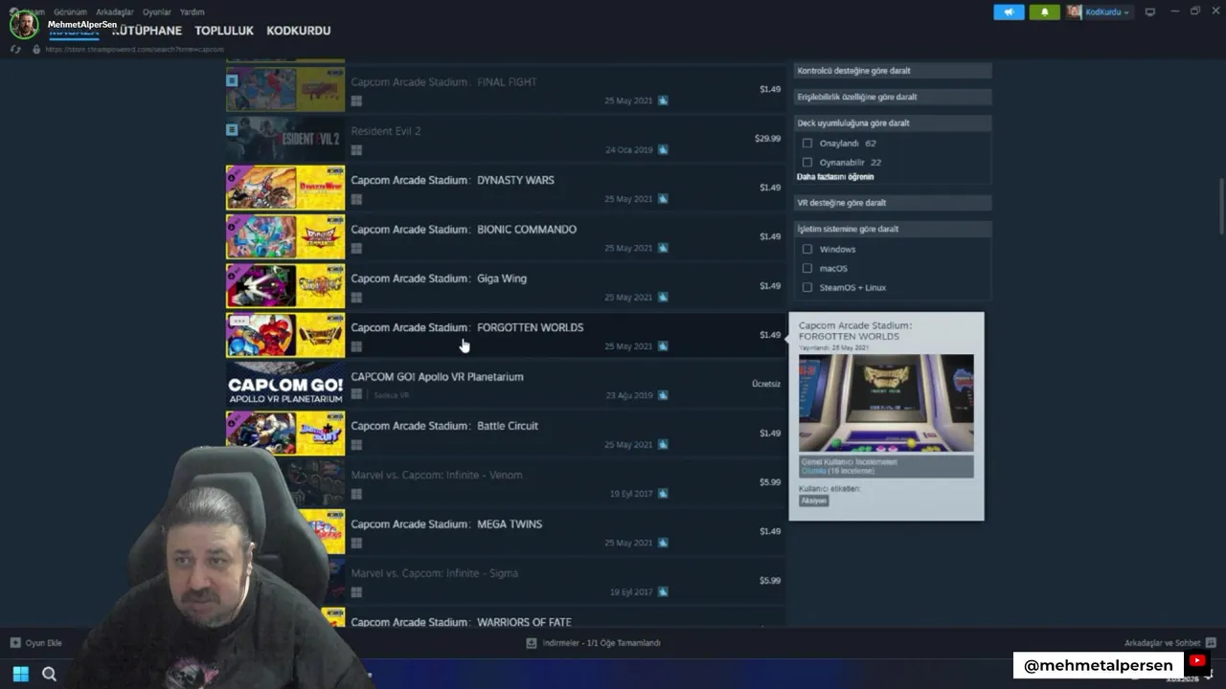Open the announcements megaphone button
The height and width of the screenshot is (689, 1226).
1009,11
